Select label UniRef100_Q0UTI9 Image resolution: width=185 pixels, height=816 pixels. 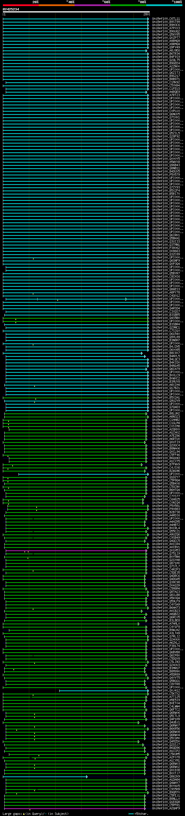point(166,442)
